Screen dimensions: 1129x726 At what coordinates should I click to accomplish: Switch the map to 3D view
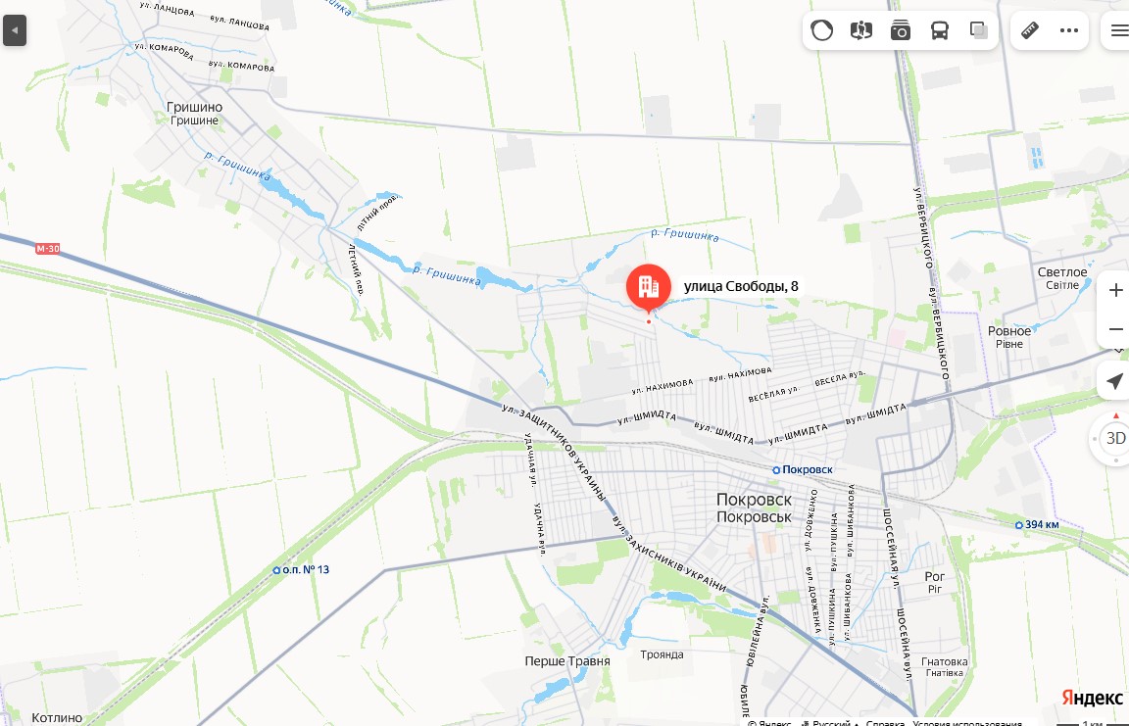[1114, 438]
